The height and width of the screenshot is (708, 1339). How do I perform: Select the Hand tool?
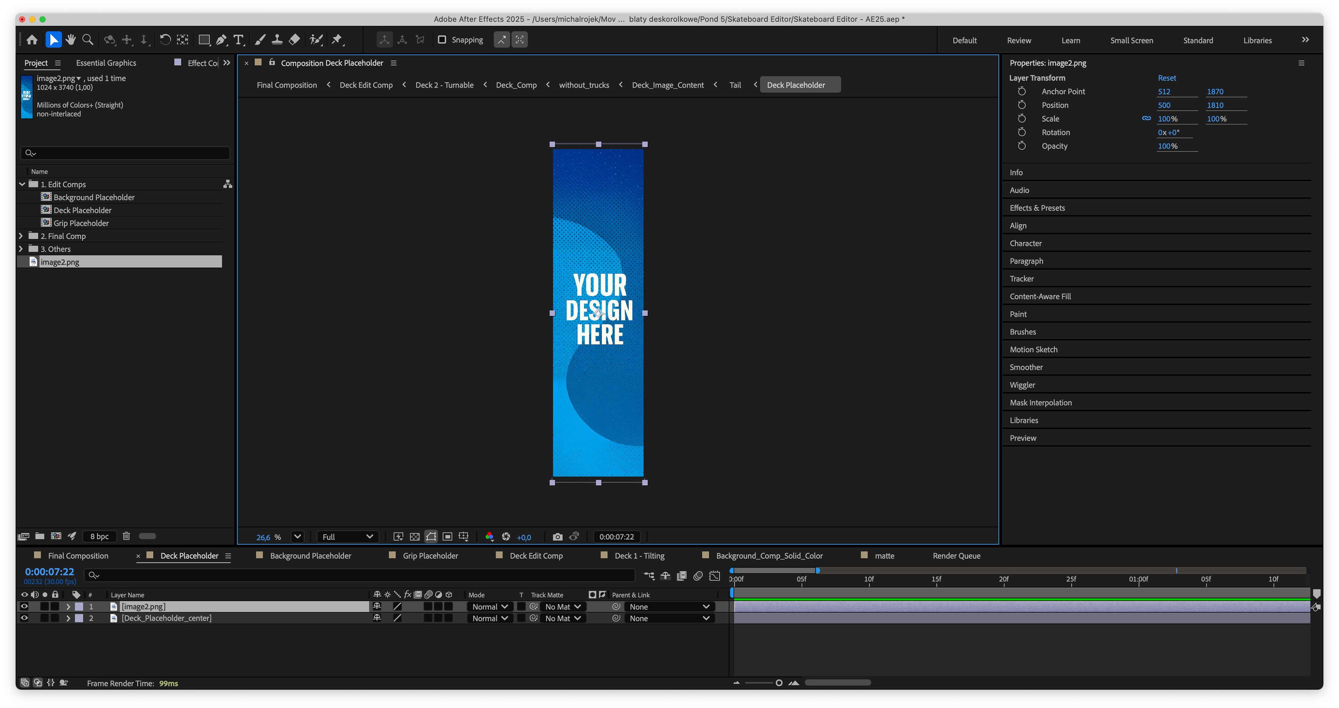pyautogui.click(x=71, y=39)
